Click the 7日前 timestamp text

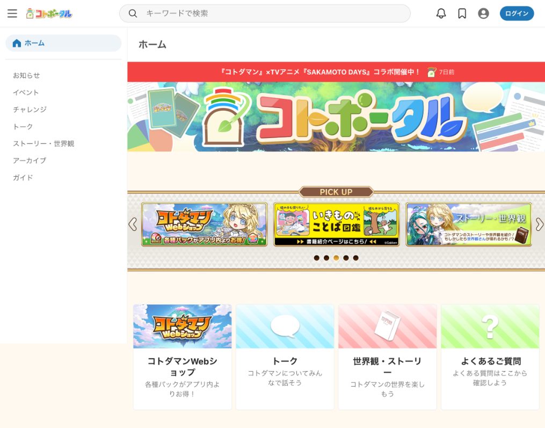[447, 72]
